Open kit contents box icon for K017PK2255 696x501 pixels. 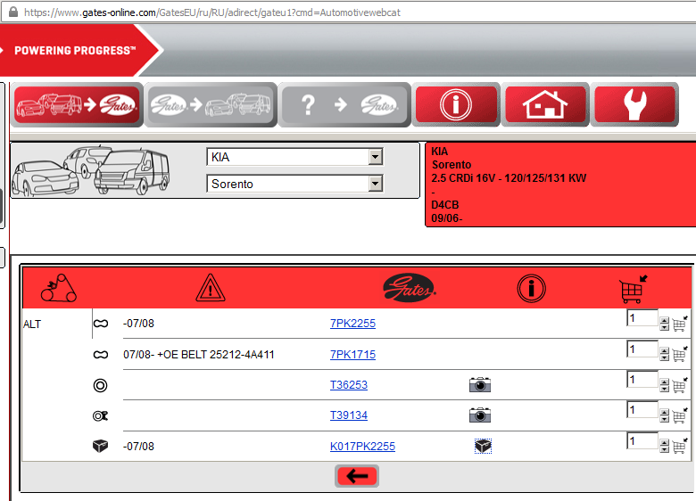[x=483, y=447]
